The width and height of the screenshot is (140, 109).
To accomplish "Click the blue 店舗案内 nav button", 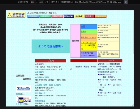I will click(x=33, y=16).
